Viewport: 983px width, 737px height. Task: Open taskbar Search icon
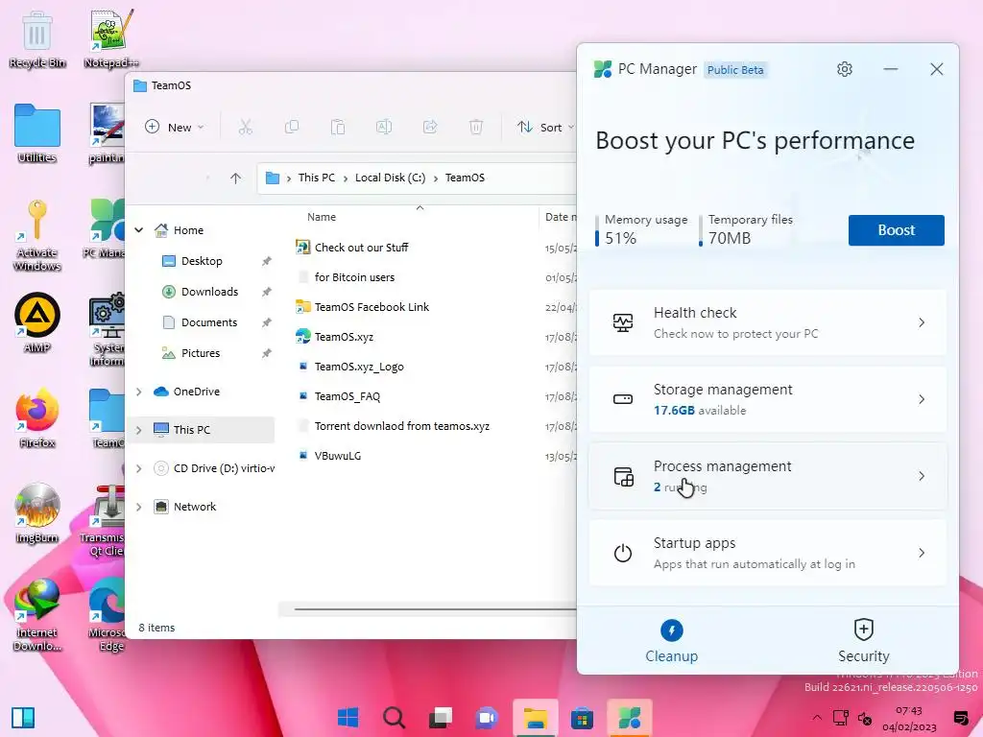click(395, 718)
